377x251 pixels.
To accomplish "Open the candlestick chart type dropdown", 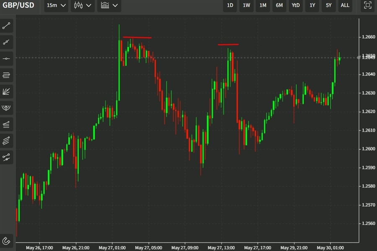I will coord(83,5).
